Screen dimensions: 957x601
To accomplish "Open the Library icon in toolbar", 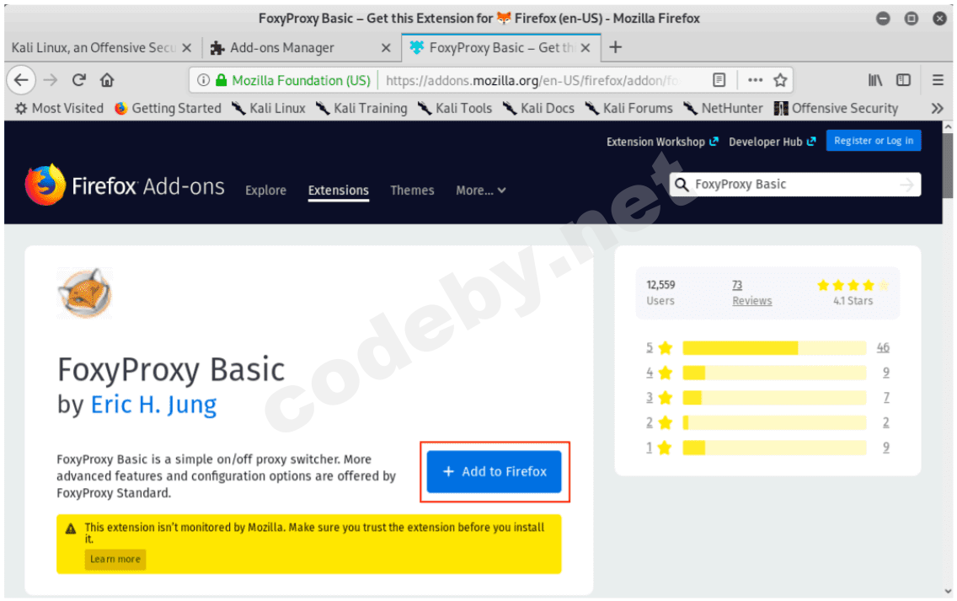I will (x=875, y=80).
